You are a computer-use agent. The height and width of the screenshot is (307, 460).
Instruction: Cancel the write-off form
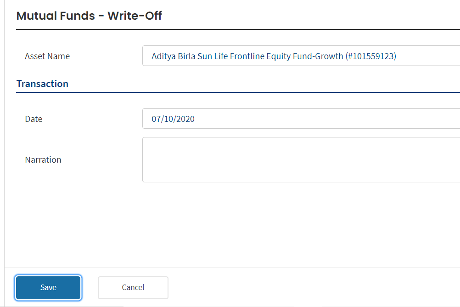133,287
